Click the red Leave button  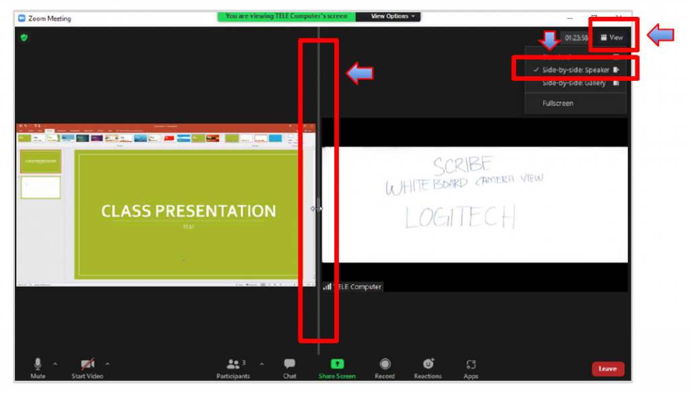(607, 369)
